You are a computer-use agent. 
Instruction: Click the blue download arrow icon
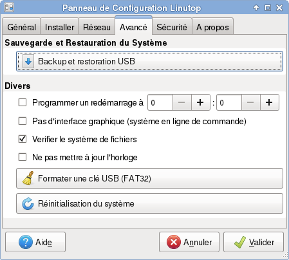(28, 61)
